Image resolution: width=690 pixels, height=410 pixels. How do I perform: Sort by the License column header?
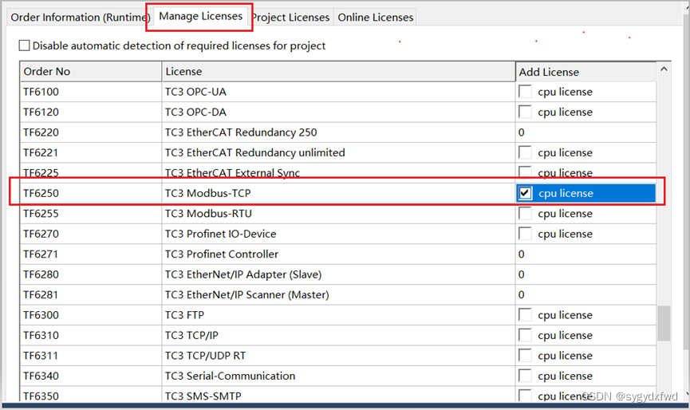click(338, 72)
